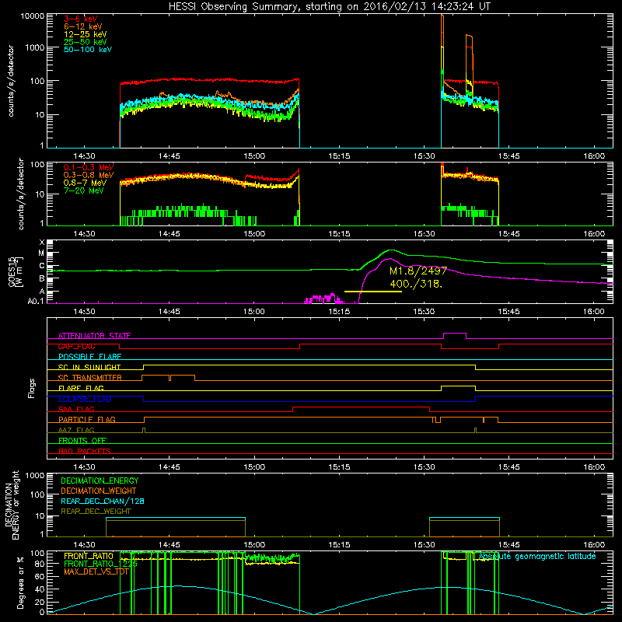
Task: Click the yellow FRONT_RATIO legend label
Action: click(89, 556)
